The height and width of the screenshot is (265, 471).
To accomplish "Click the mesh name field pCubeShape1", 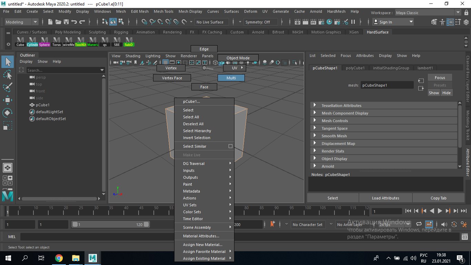I will (387, 85).
